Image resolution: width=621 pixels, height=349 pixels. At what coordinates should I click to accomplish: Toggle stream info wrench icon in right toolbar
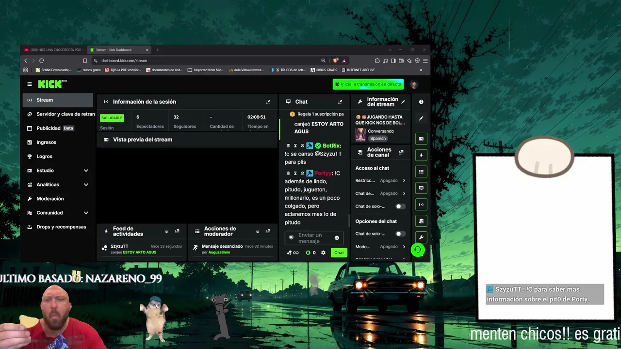point(421,238)
